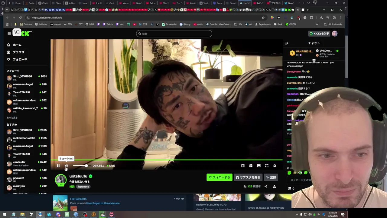Click the green フォローする follow button
387x218 pixels.
(220, 177)
